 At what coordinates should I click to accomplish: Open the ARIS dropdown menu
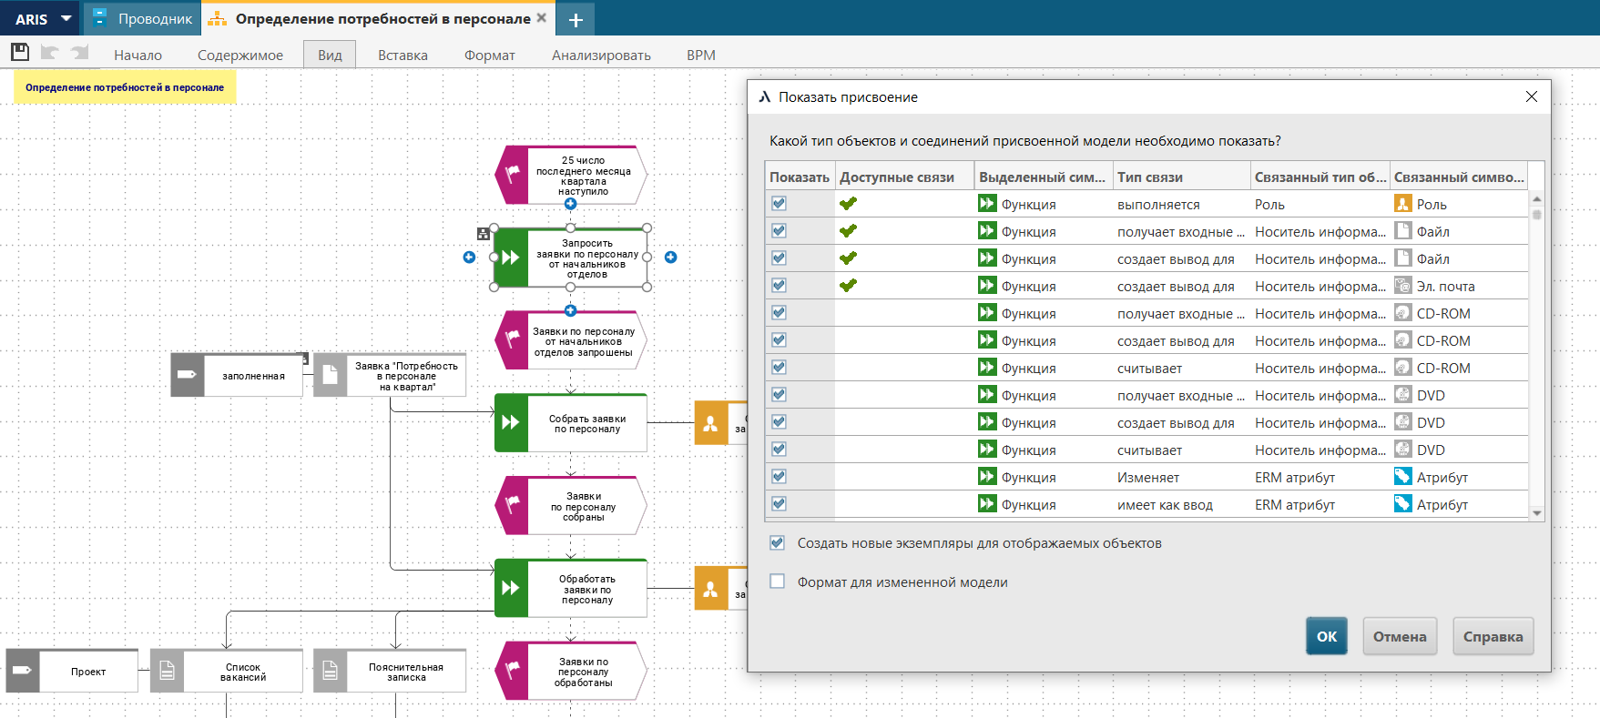coord(43,18)
